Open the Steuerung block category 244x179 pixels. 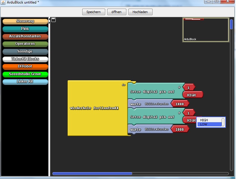pos(25,21)
